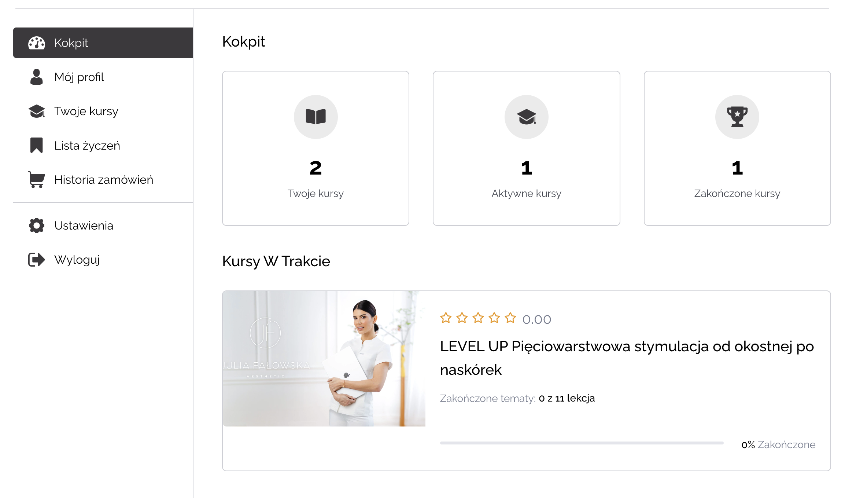Select Twoje kursy in the sidebar

click(x=86, y=111)
